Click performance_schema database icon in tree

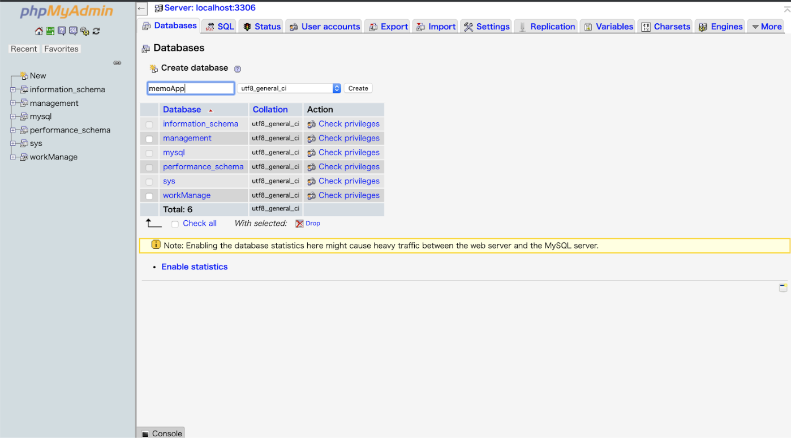click(24, 130)
